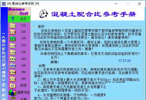146x100 pixels.
Task: Click the SJ mortar folder icon
Action: coord(13,86)
